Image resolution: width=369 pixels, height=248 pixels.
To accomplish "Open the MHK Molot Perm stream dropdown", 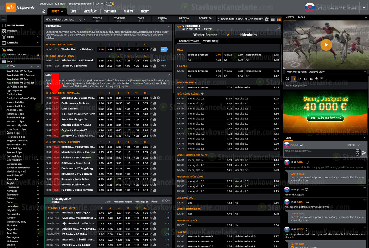I will [x=326, y=72].
